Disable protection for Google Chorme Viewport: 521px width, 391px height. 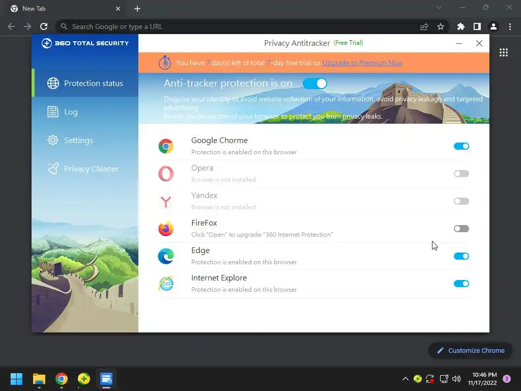[461, 146]
